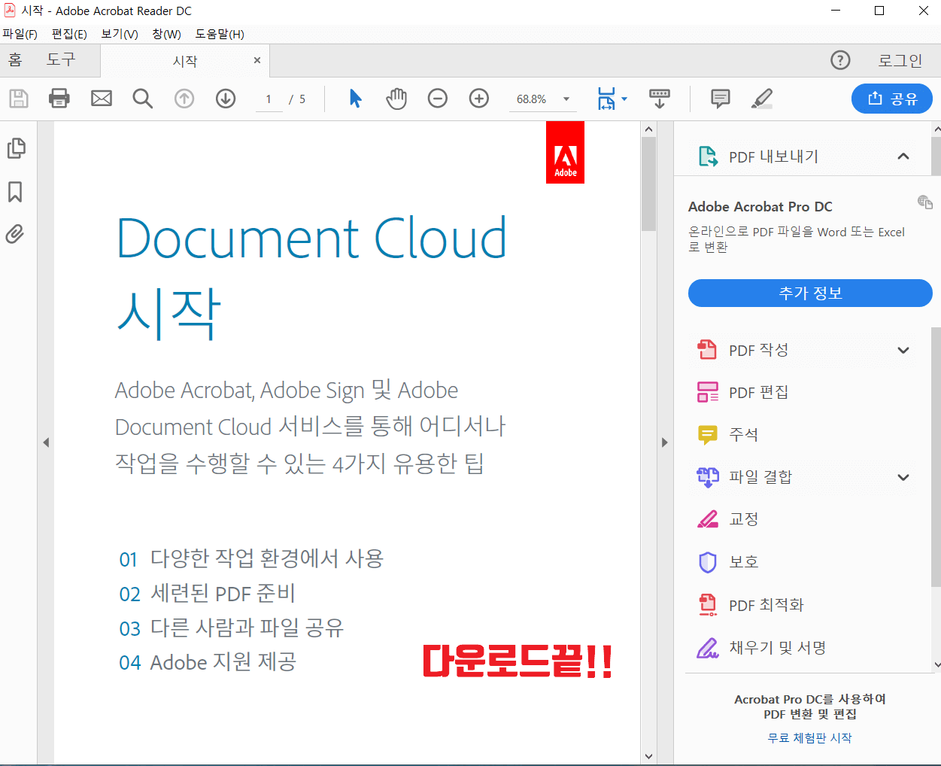Screen dimensions: 941x766
Task: Click the convert icon beside Acrobat Pro DC
Action: click(924, 202)
